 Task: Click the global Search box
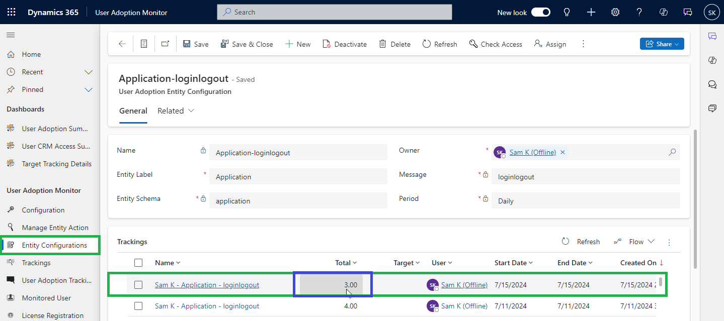[334, 12]
